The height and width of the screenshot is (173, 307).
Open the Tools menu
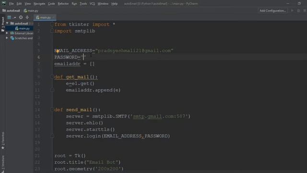[x=83, y=4]
